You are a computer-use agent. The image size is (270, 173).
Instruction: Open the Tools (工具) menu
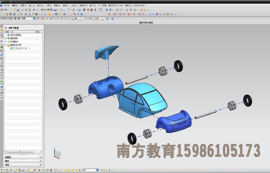[49, 5]
